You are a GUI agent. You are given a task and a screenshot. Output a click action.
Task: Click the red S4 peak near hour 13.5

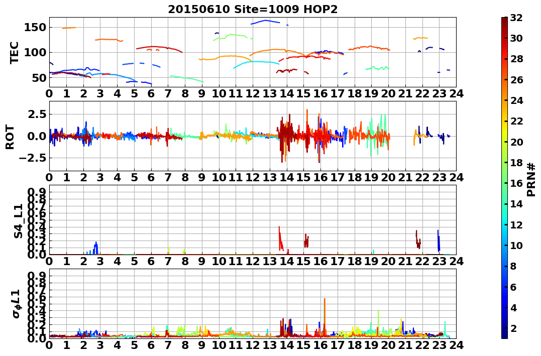280,238
